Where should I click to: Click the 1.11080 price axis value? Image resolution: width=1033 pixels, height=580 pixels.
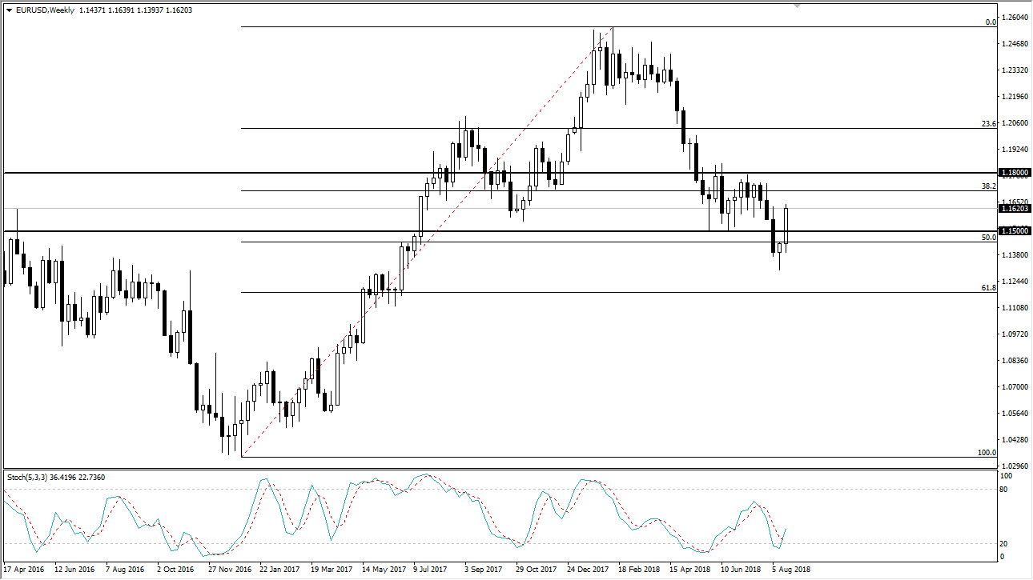(1015, 308)
